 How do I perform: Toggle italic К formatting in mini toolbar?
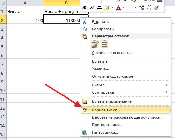[92, 8]
